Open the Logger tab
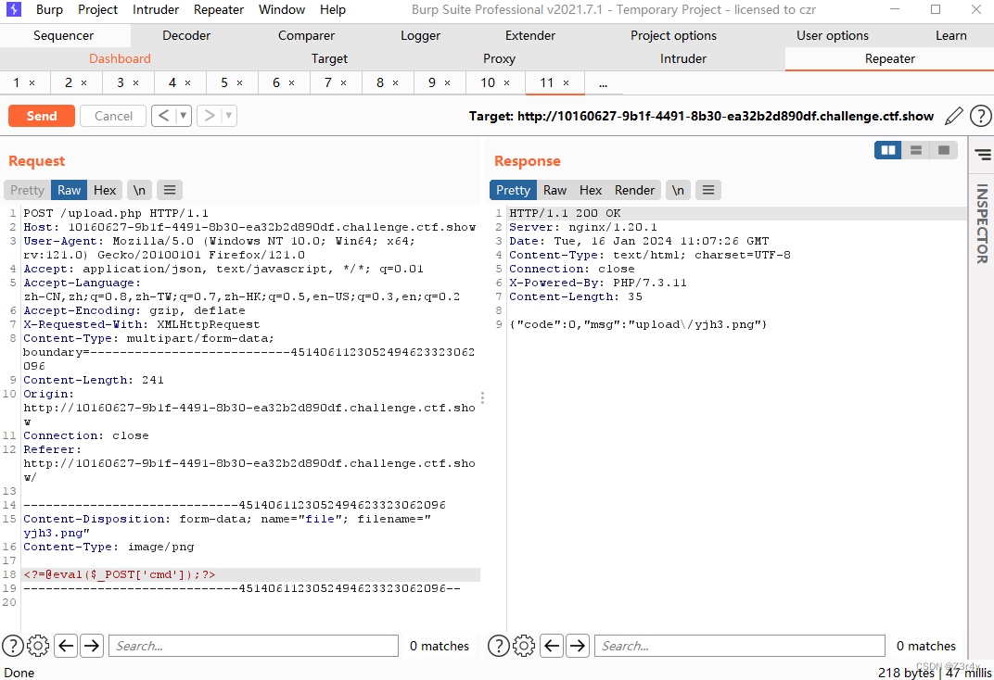Image resolution: width=994 pixels, height=680 pixels. point(420,35)
